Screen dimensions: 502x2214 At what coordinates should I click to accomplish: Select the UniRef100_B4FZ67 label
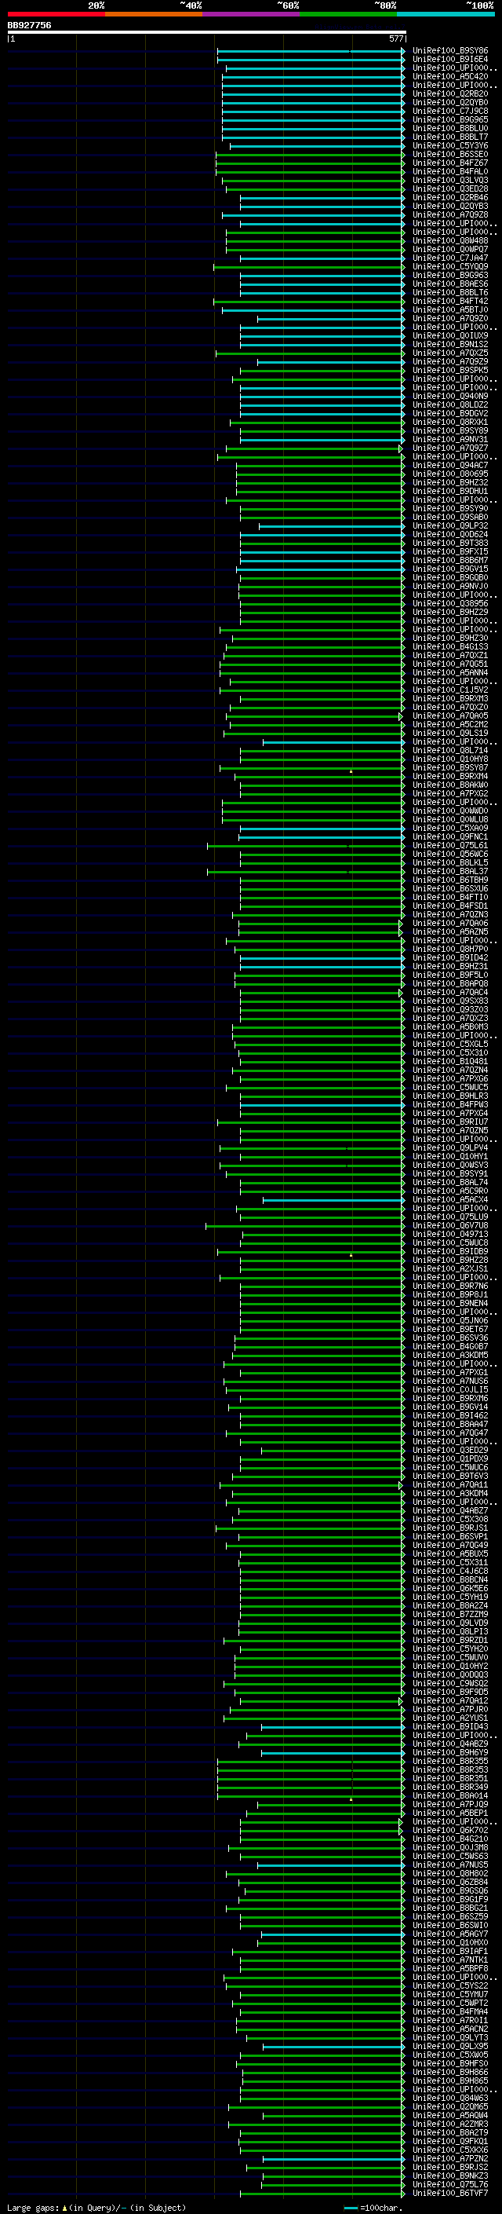(450, 163)
